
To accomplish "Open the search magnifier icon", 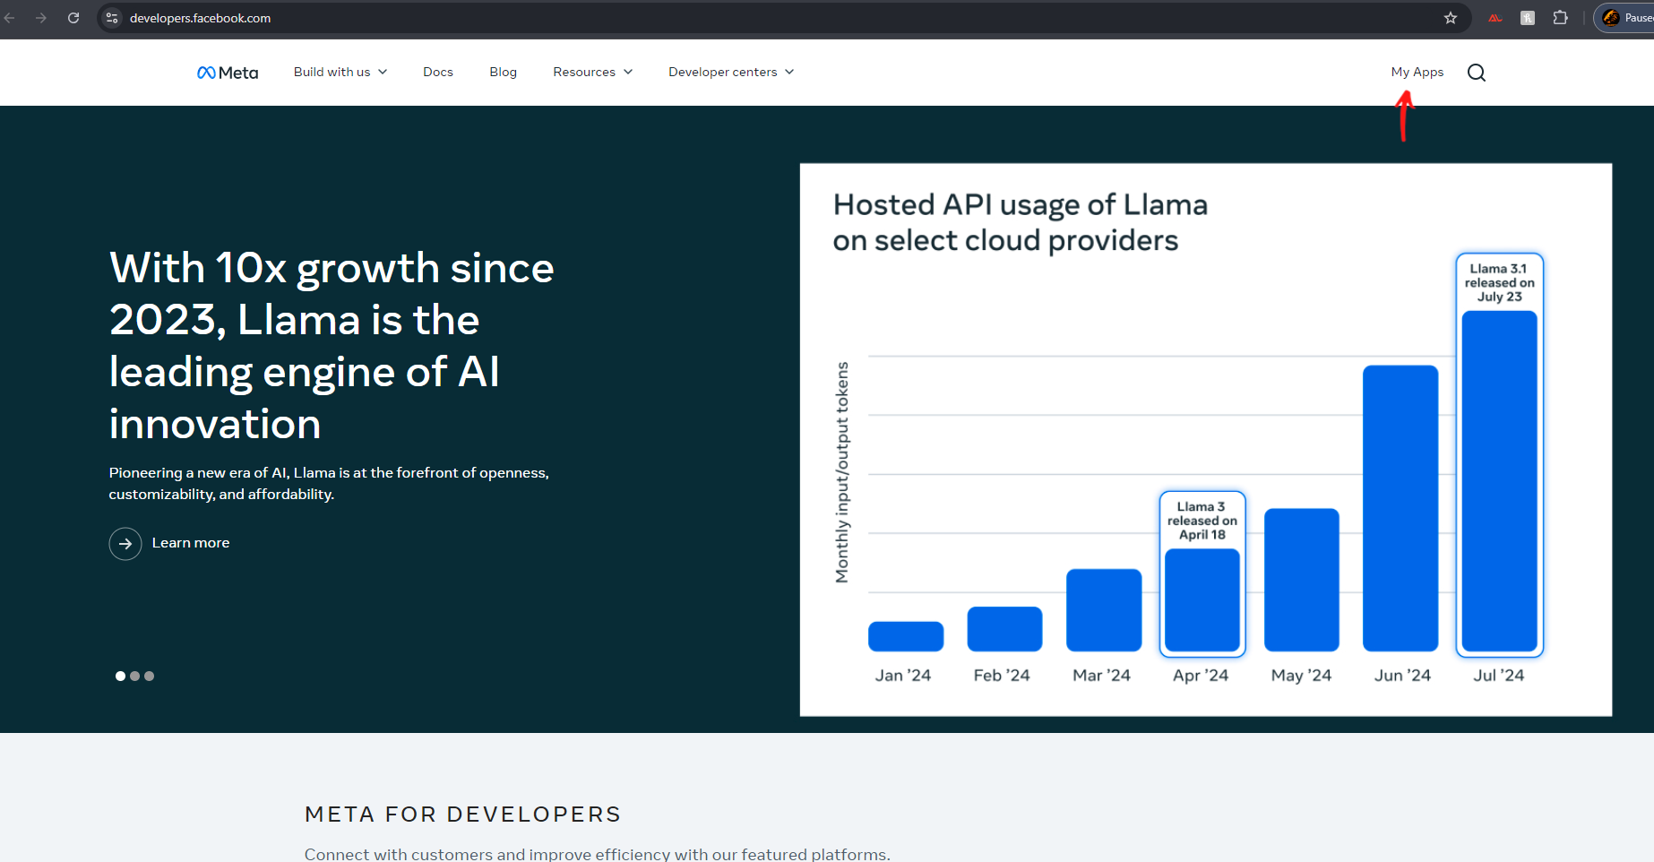I will (1476, 73).
